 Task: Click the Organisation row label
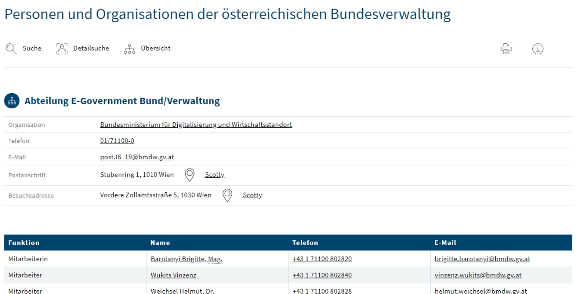pyautogui.click(x=27, y=125)
